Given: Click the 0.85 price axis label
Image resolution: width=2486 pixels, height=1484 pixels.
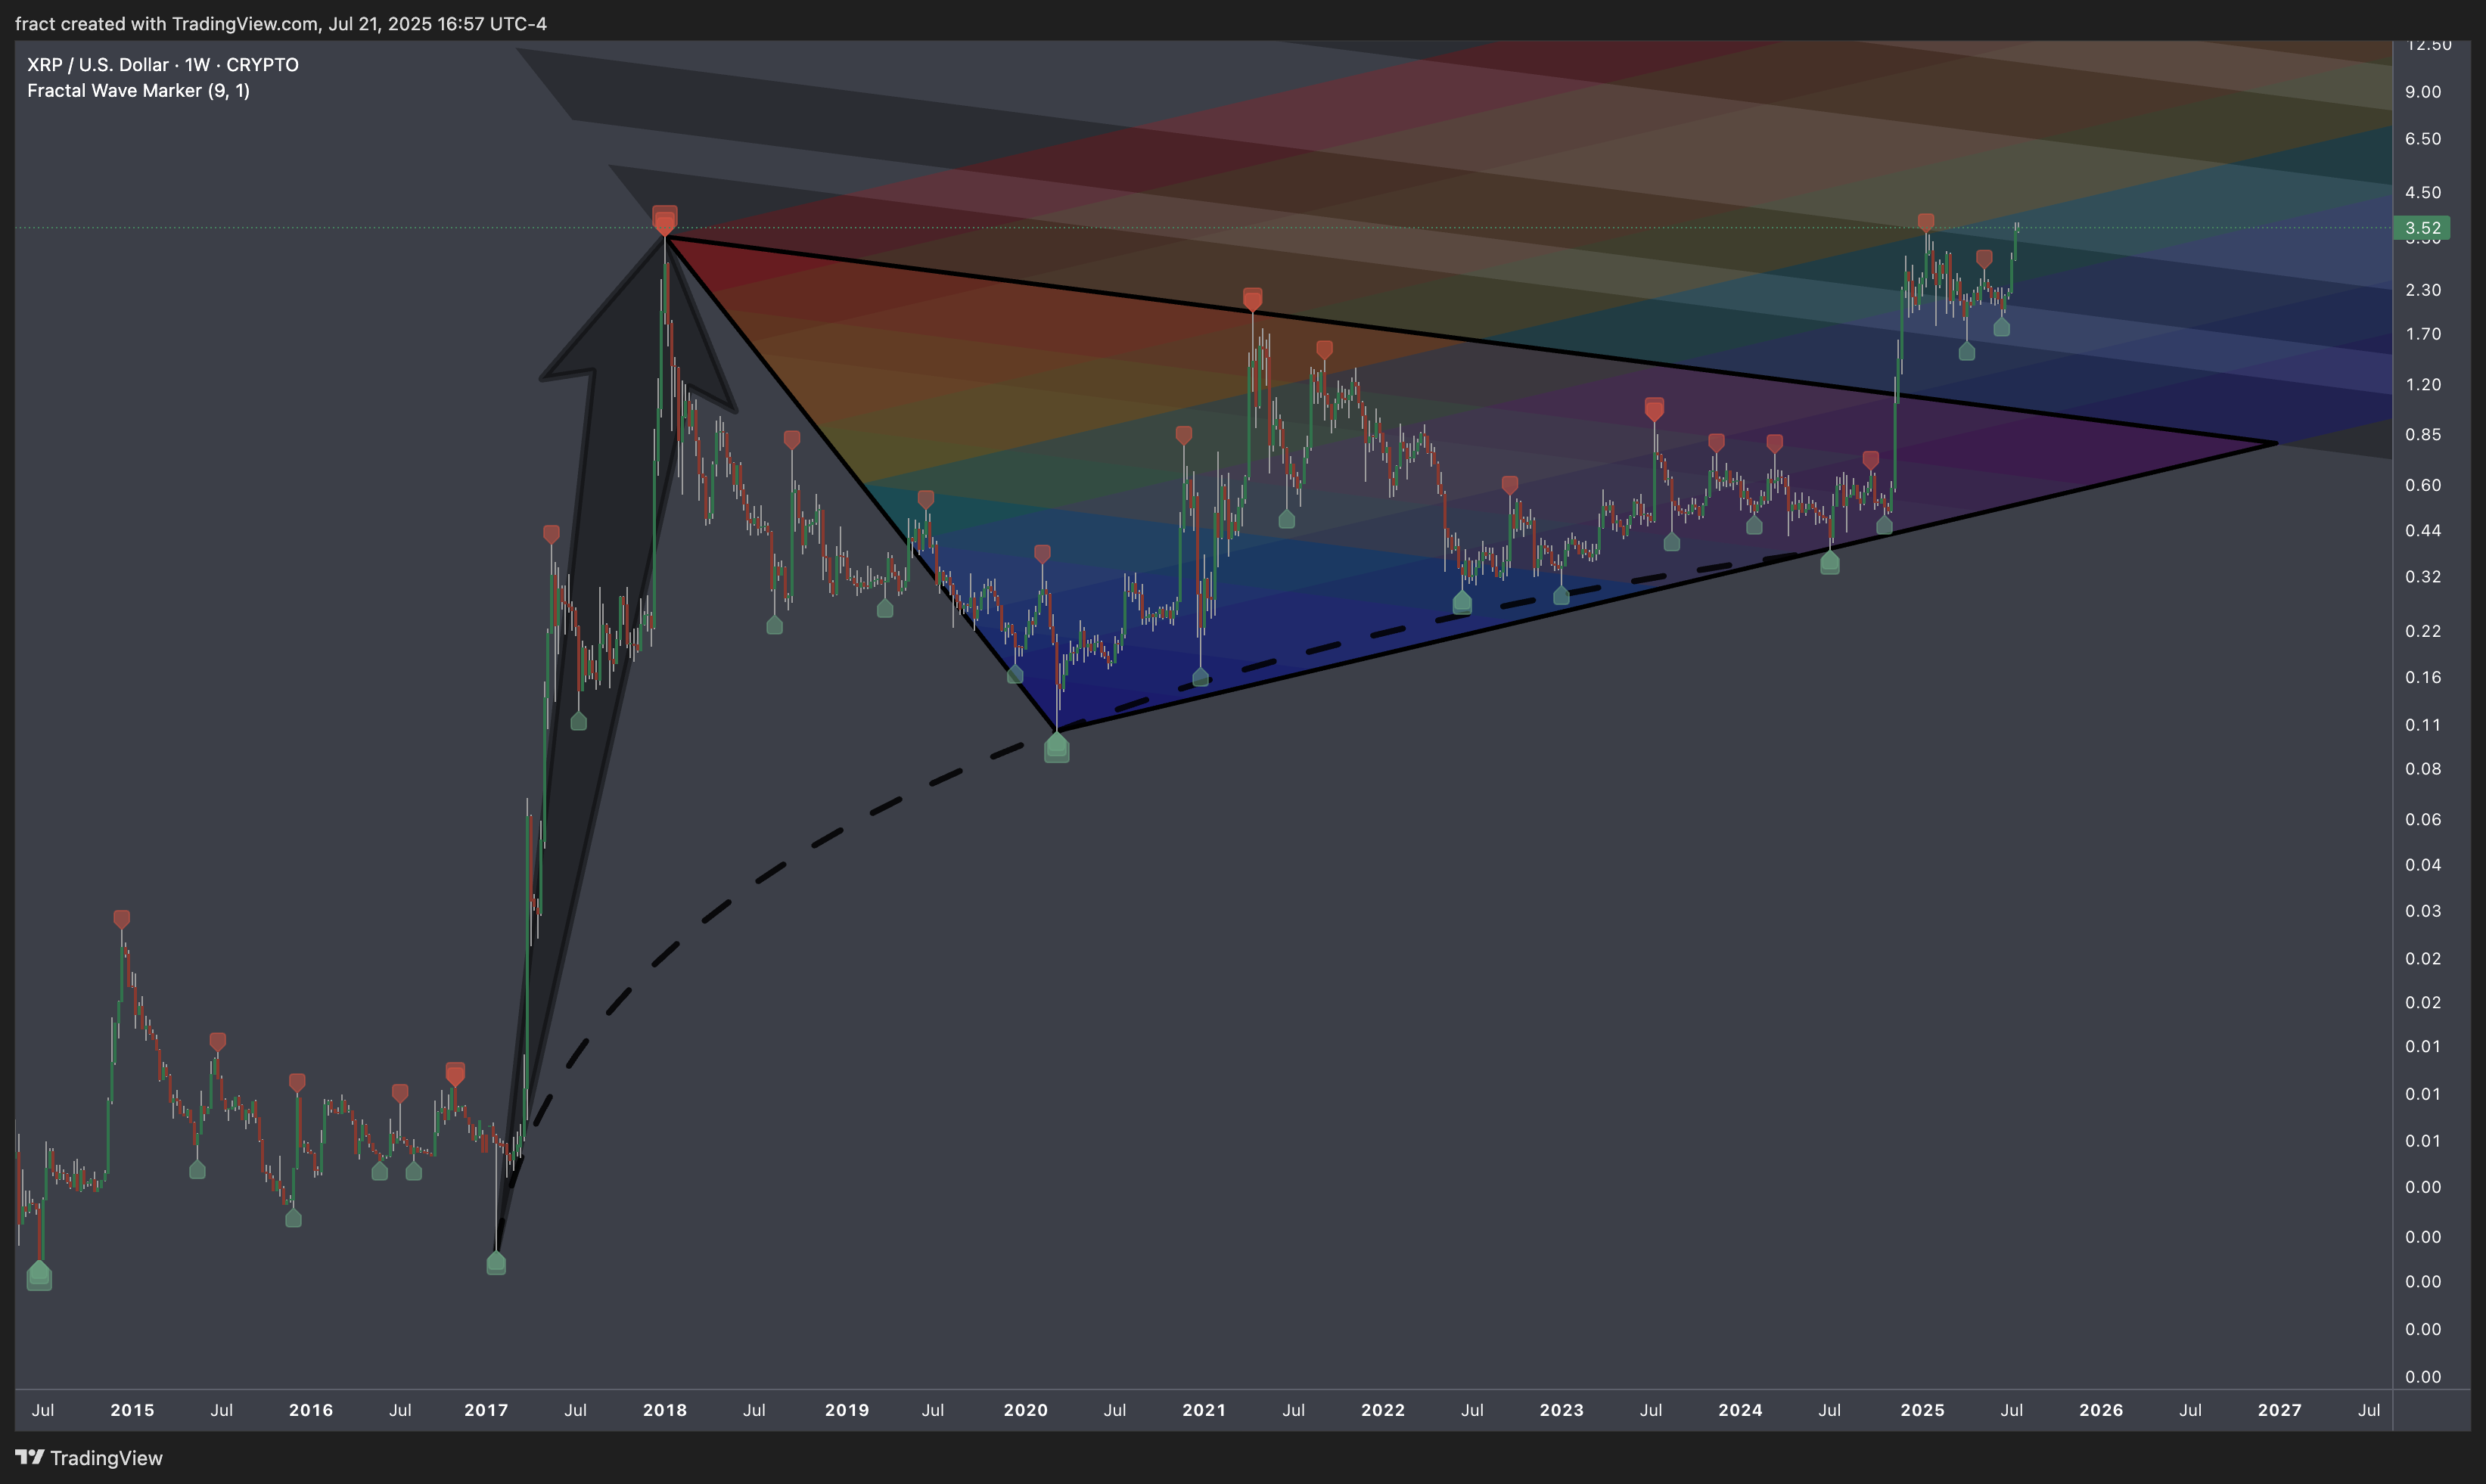Looking at the screenshot, I should (2422, 435).
